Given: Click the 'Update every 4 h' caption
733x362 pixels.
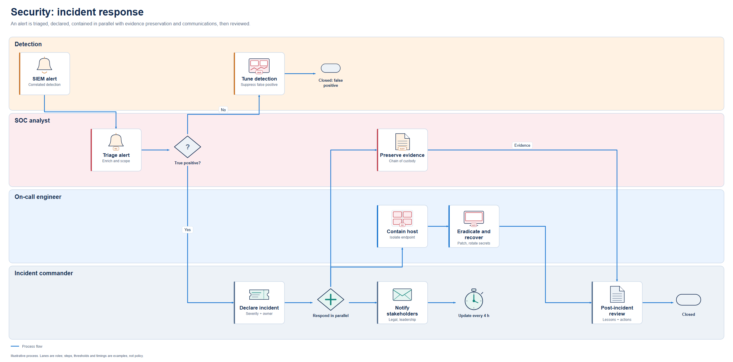Looking at the screenshot, I should click(474, 315).
